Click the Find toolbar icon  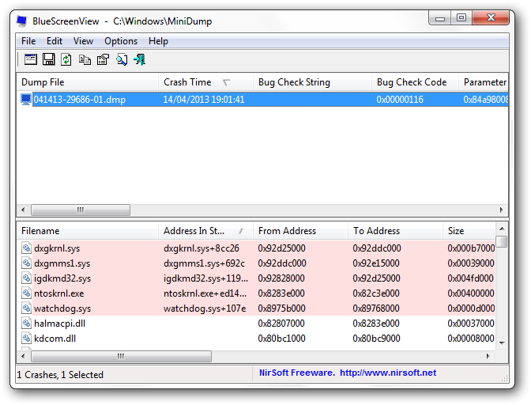tap(122, 59)
